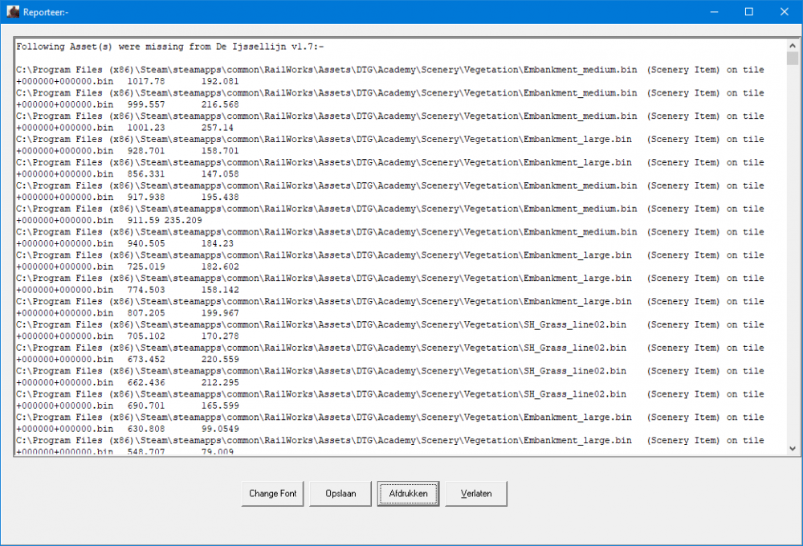This screenshot has width=803, height=546.
Task: Open the Reporteer title bar app icon
Action: pos(13,12)
